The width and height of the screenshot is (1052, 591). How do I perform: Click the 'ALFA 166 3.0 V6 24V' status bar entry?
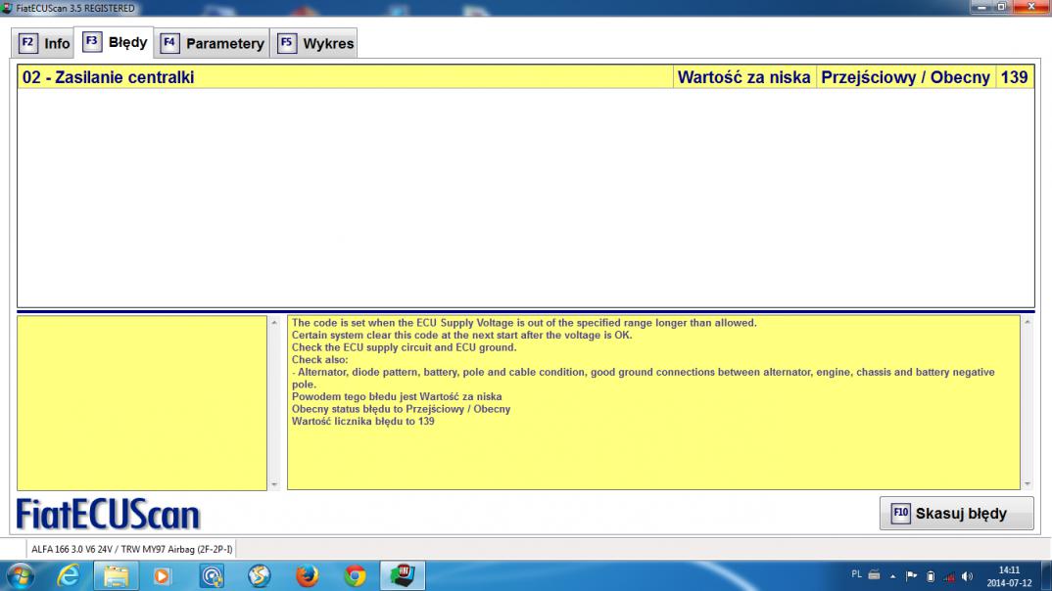132,549
